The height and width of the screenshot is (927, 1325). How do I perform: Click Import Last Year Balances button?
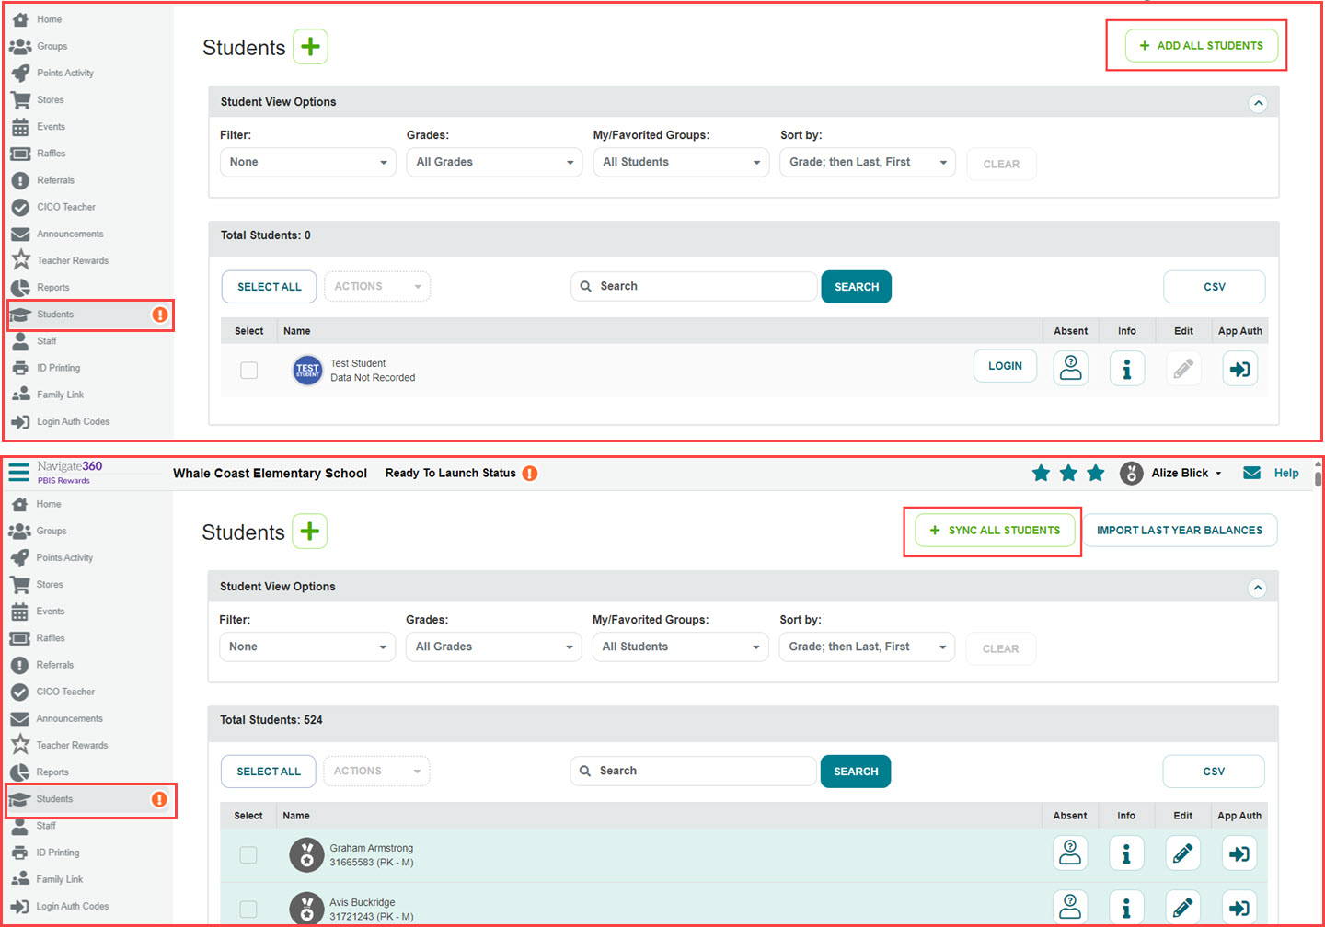1180,530
